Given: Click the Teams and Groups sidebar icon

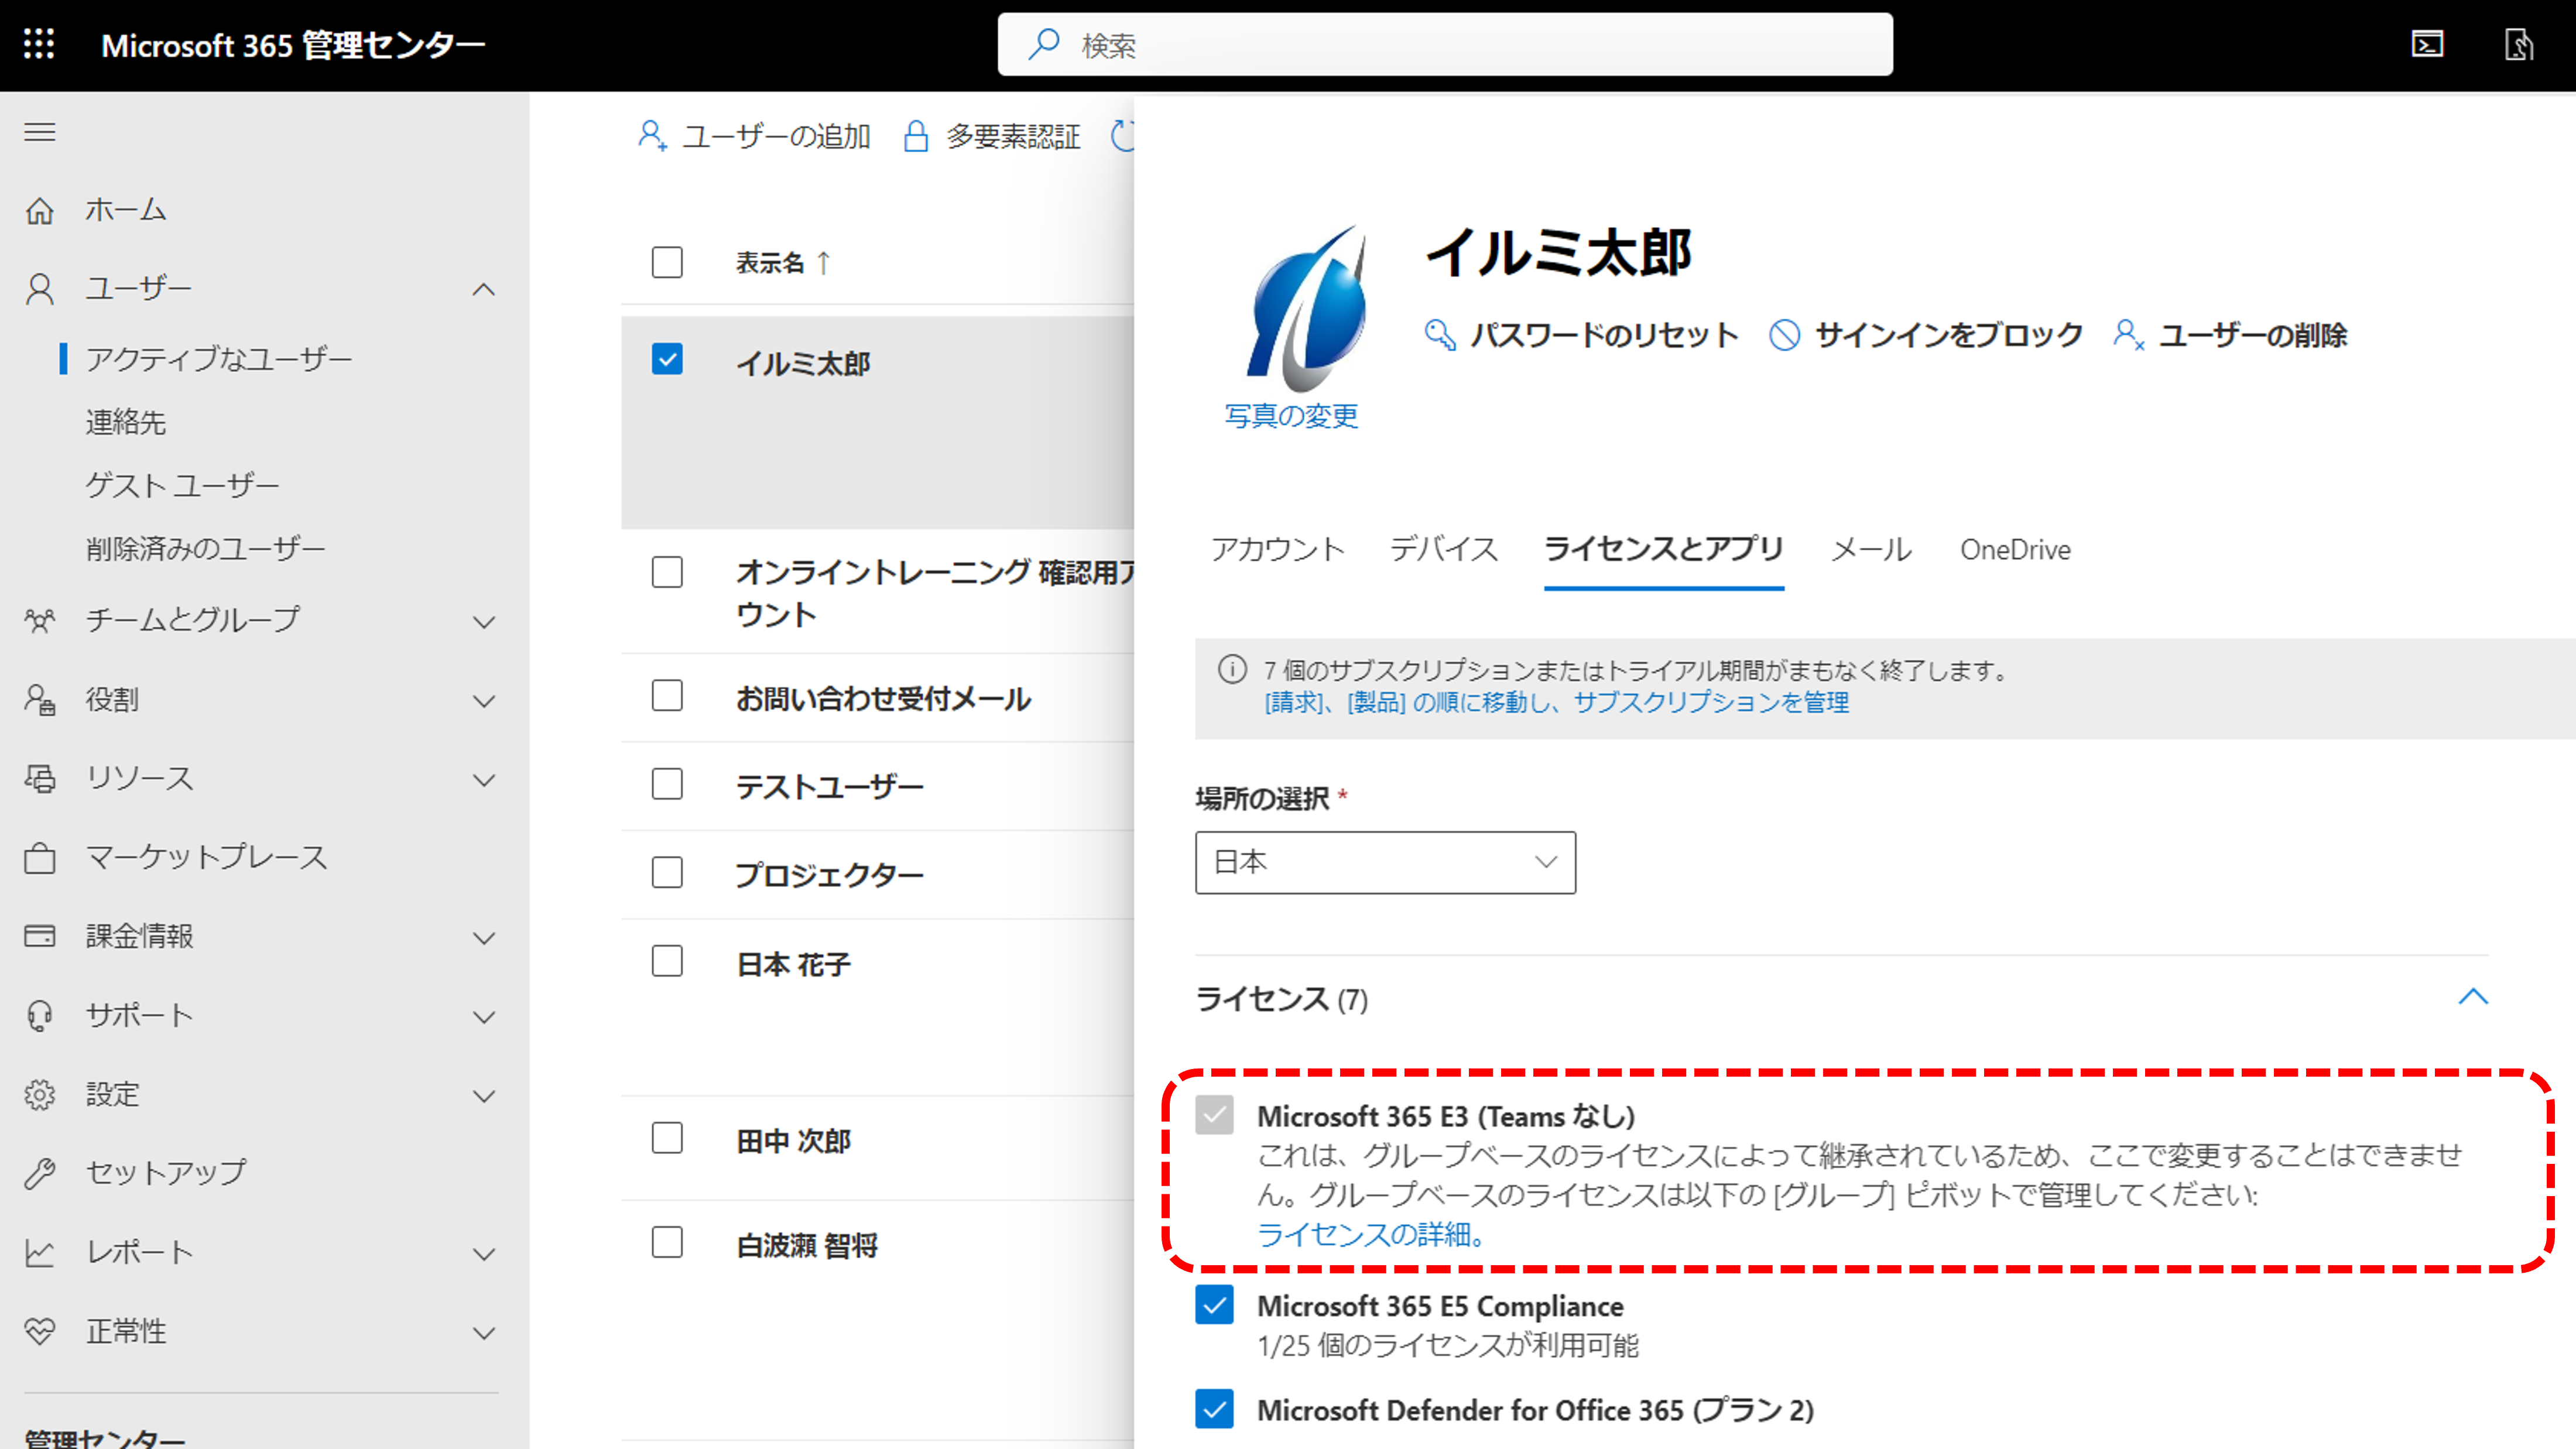Looking at the screenshot, I should (40, 620).
